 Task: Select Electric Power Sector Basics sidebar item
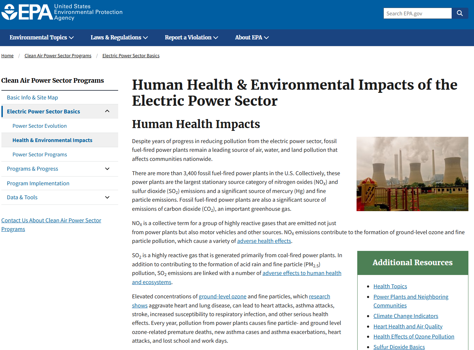(43, 111)
